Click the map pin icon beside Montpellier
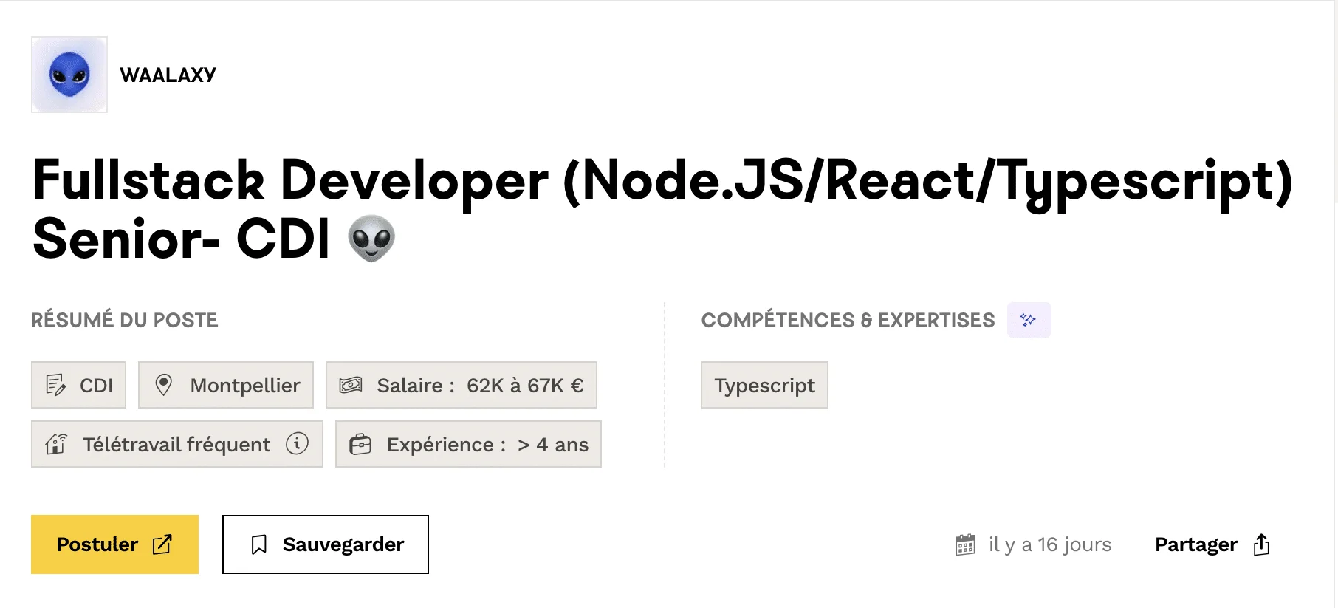This screenshot has width=1338, height=608. click(164, 385)
